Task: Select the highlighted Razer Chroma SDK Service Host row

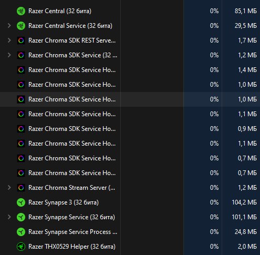Action: [130, 99]
